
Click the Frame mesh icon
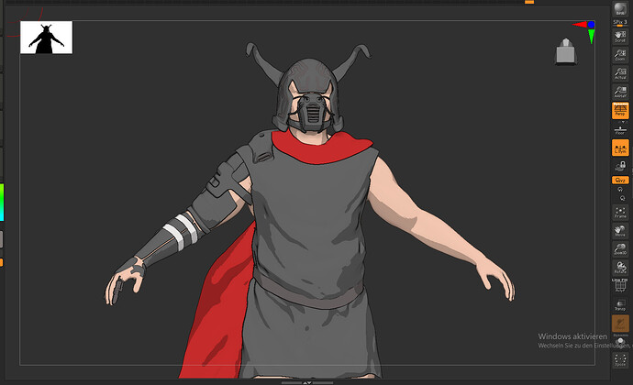tap(620, 212)
